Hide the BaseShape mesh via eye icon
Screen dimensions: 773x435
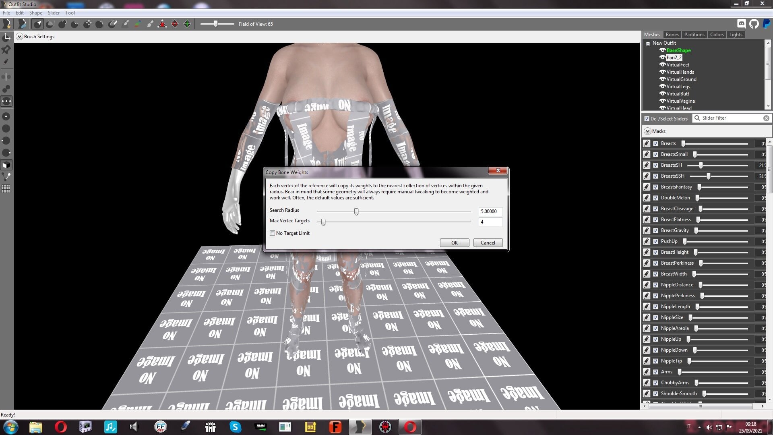662,50
